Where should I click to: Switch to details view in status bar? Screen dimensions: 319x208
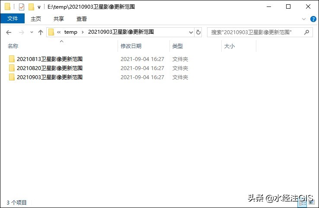(x=303, y=203)
